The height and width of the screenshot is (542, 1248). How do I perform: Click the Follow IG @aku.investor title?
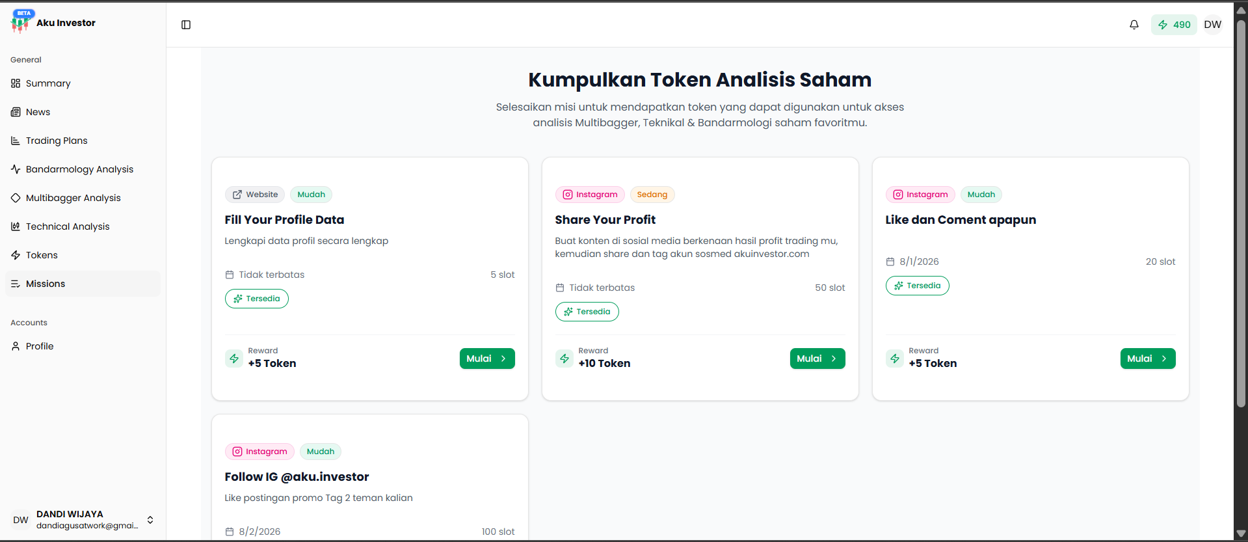tap(297, 477)
